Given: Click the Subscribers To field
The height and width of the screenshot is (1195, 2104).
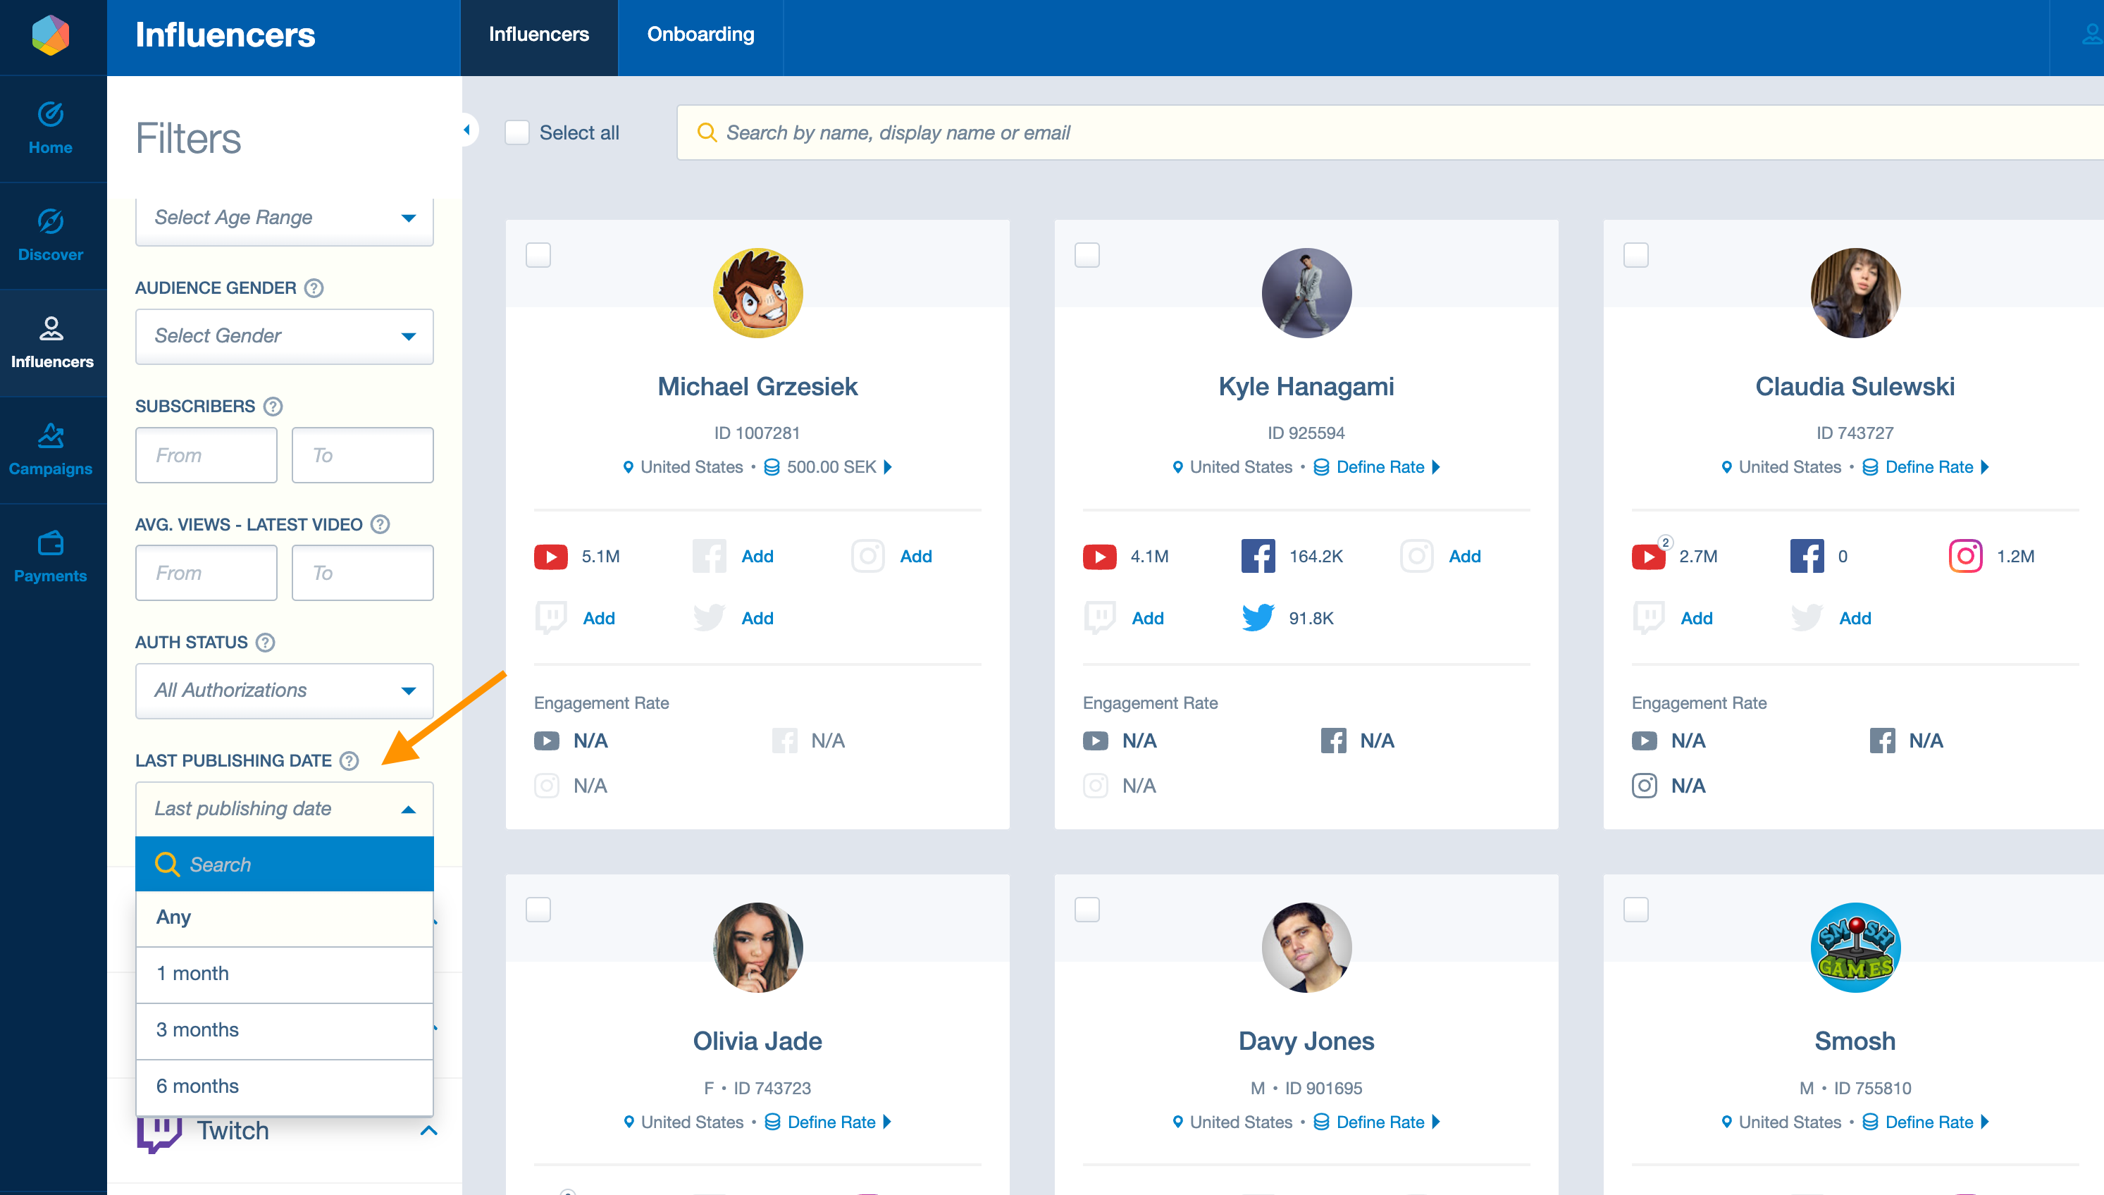Looking at the screenshot, I should pyautogui.click(x=363, y=454).
